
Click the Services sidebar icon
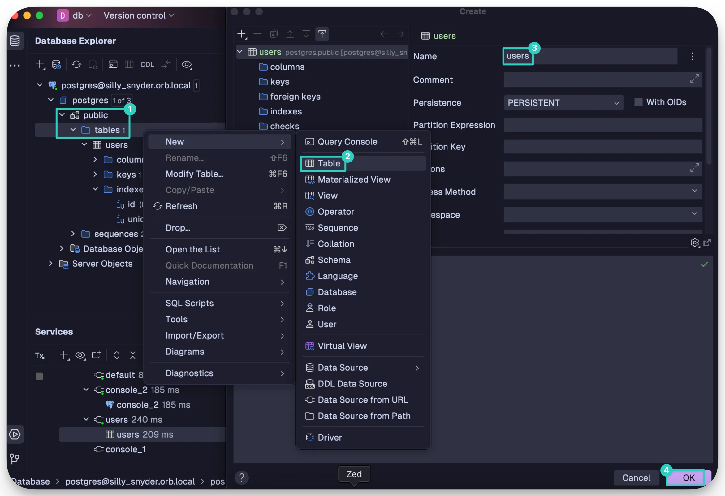(15, 434)
